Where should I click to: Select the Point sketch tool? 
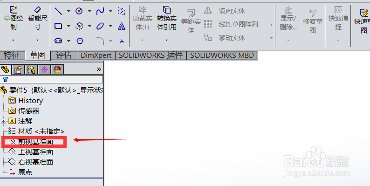click(122, 41)
